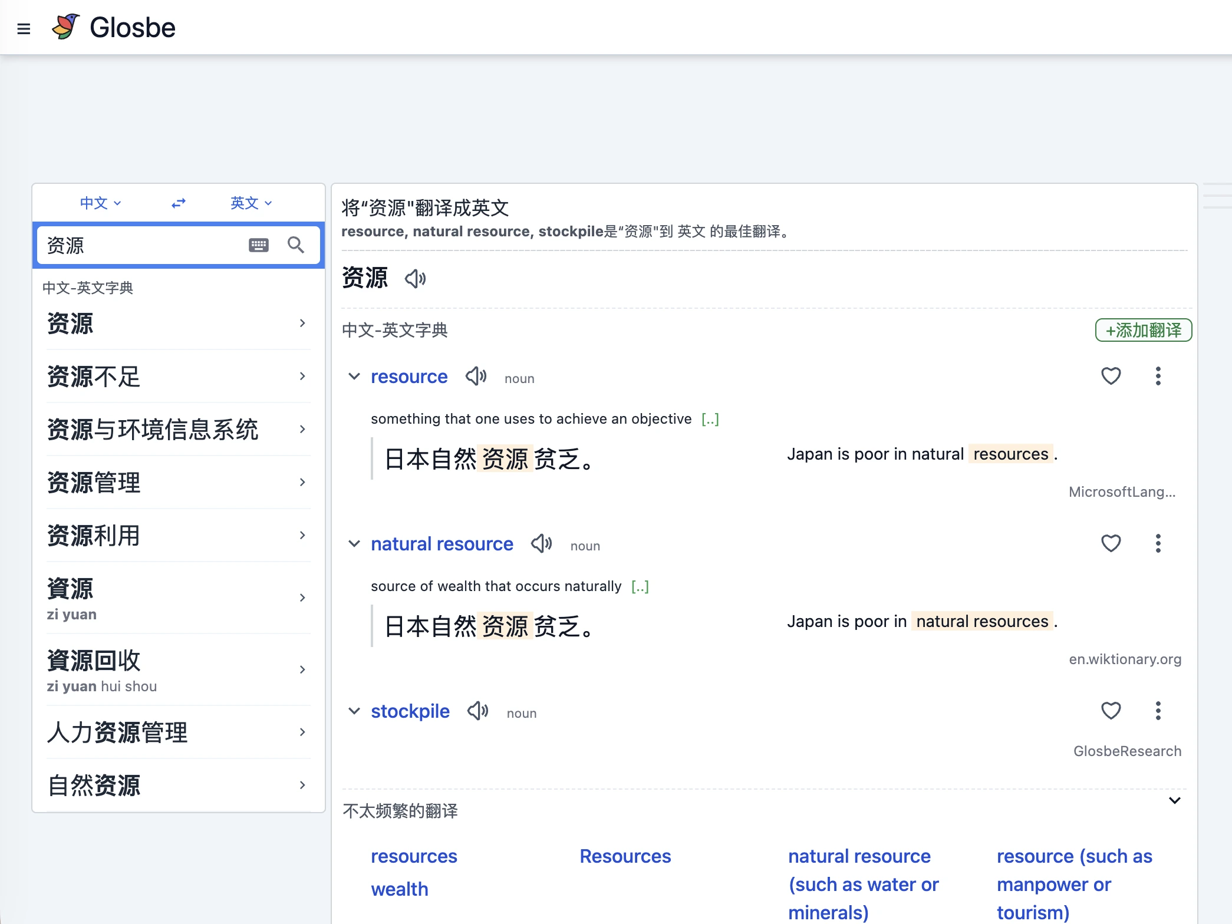Click the +添加翻译 button
The height and width of the screenshot is (924, 1232).
[1143, 330]
